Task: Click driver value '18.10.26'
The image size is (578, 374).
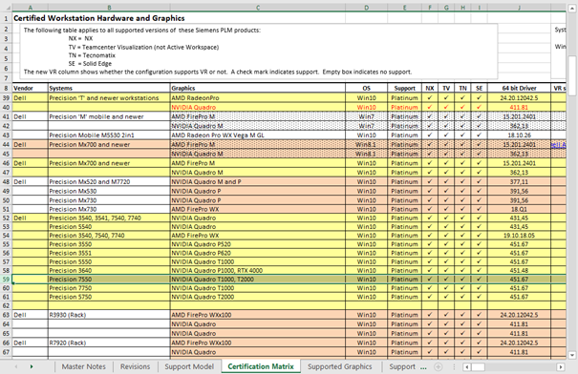Action: pos(519,135)
